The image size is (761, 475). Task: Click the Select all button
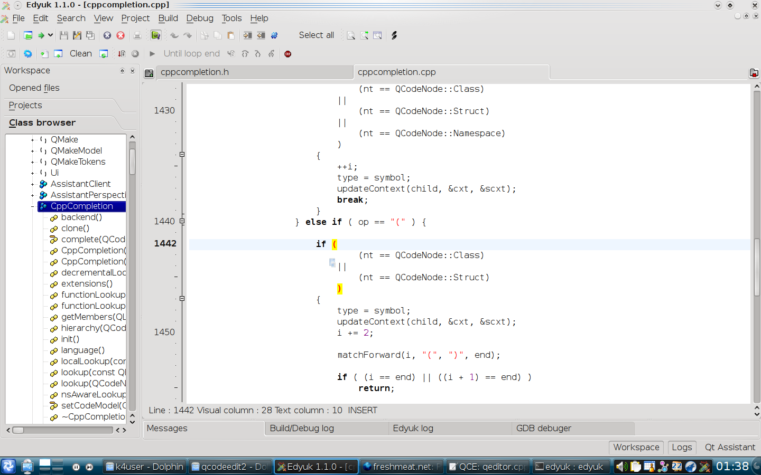317,35
